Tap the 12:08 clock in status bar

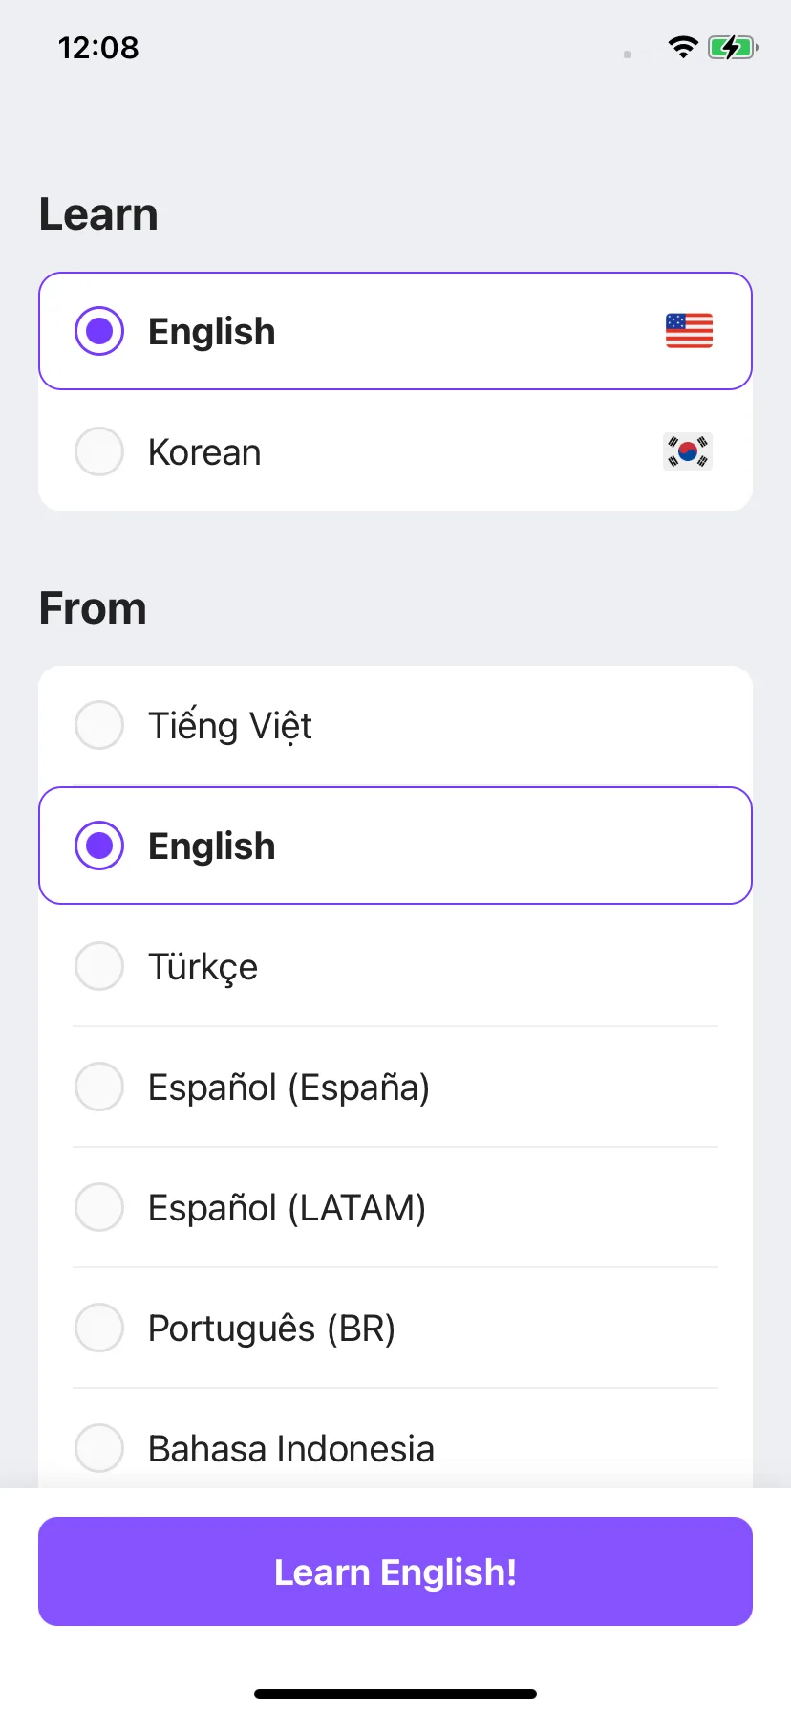98,48
